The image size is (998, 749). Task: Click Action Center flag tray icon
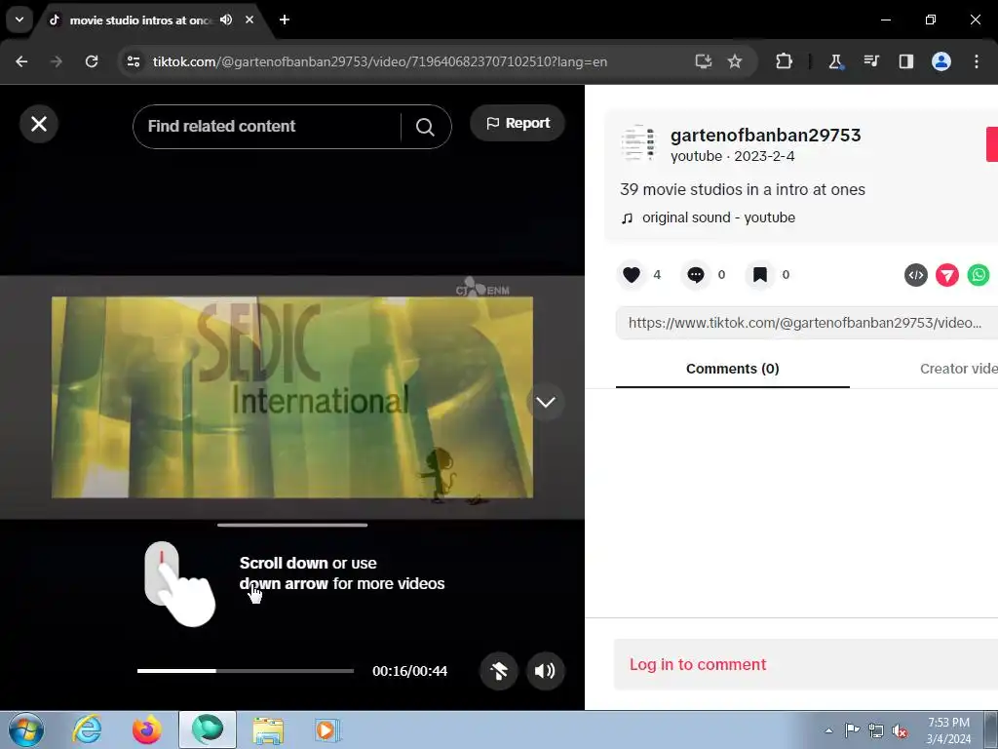coord(852,730)
